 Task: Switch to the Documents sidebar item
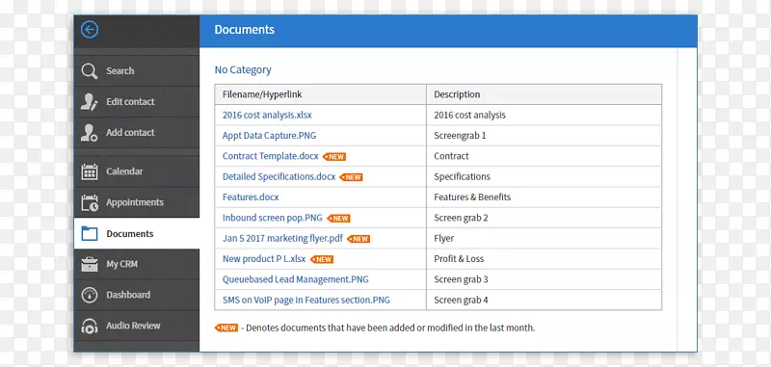(x=137, y=233)
